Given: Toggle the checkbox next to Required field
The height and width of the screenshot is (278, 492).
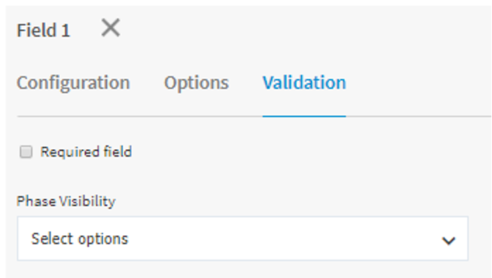Looking at the screenshot, I should pos(26,153).
